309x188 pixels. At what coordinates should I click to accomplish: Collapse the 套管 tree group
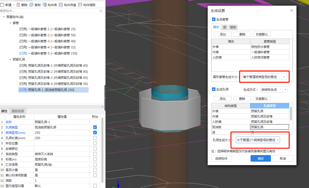10,23
